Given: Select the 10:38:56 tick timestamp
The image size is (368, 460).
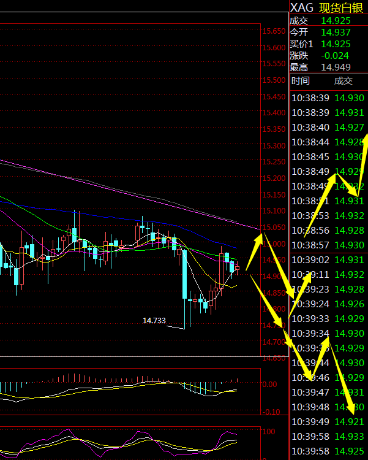Looking at the screenshot, I should (x=310, y=230).
